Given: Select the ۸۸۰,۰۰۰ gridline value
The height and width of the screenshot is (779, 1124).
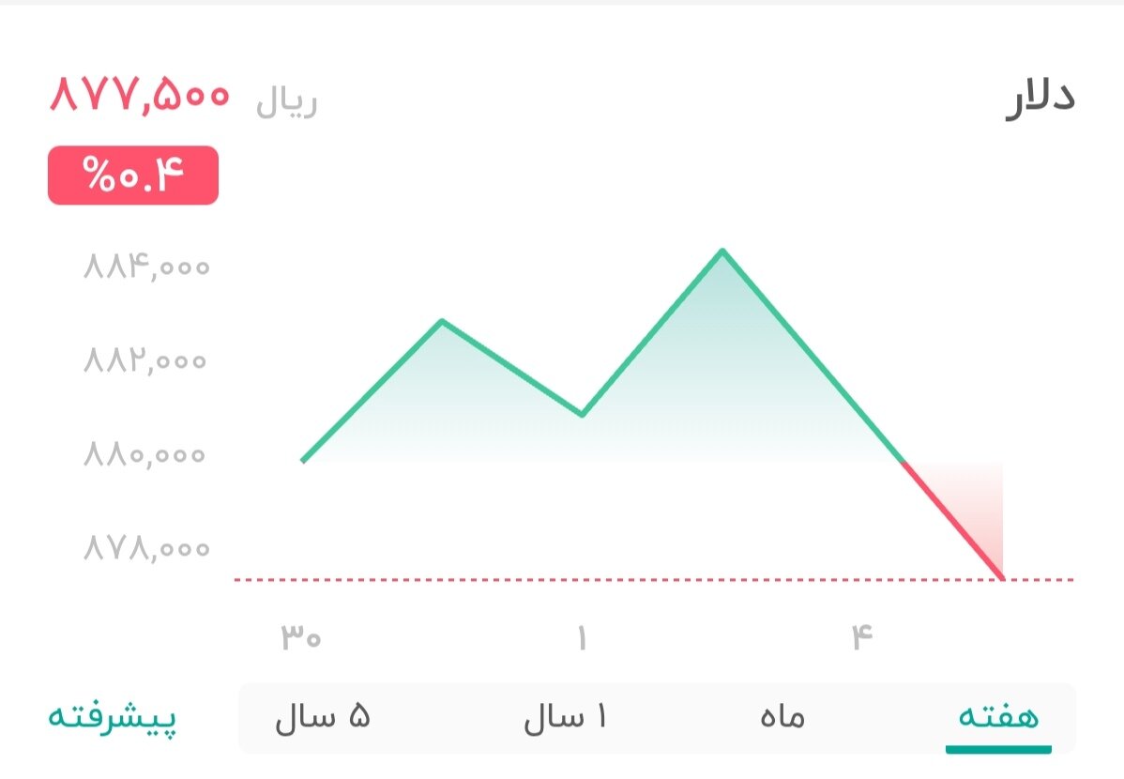Looking at the screenshot, I should click(144, 454).
